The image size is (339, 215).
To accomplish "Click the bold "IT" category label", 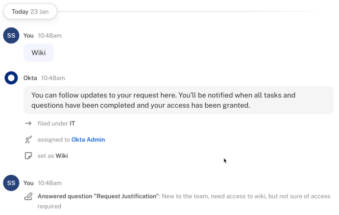I will coord(72,123).
